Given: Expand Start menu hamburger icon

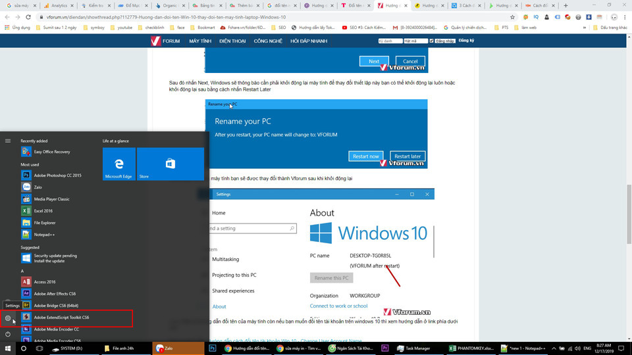Looking at the screenshot, I should [8, 141].
